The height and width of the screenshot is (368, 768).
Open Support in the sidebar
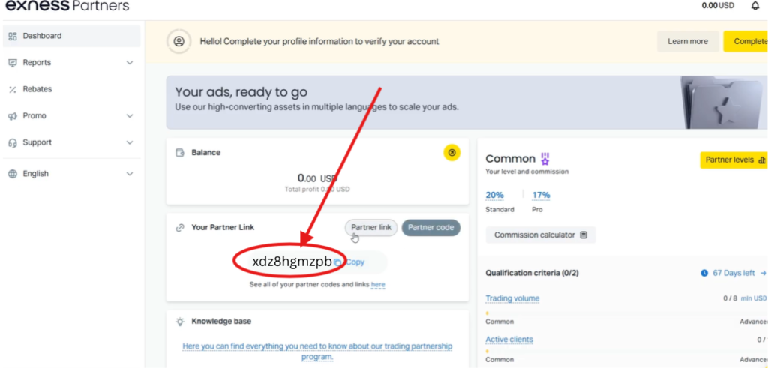(x=71, y=143)
